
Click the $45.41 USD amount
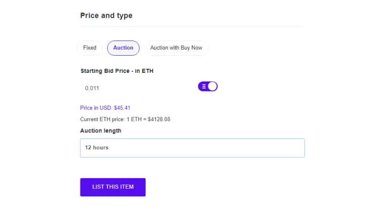(x=122, y=108)
